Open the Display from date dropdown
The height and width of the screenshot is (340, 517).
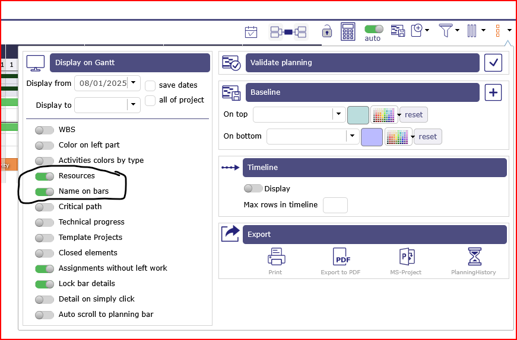[134, 83]
